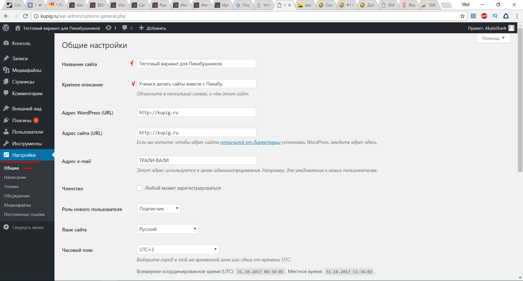The width and height of the screenshot is (523, 281).
Task: Click the Адрес e-mail input field
Action: tap(196, 160)
